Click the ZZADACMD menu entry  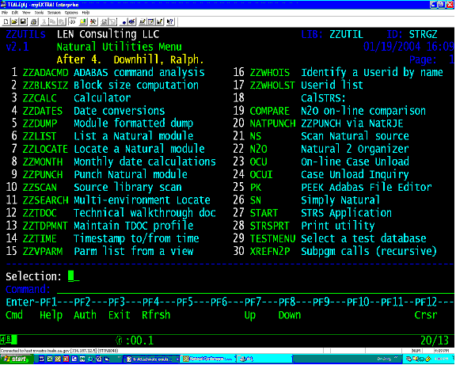(x=108, y=72)
